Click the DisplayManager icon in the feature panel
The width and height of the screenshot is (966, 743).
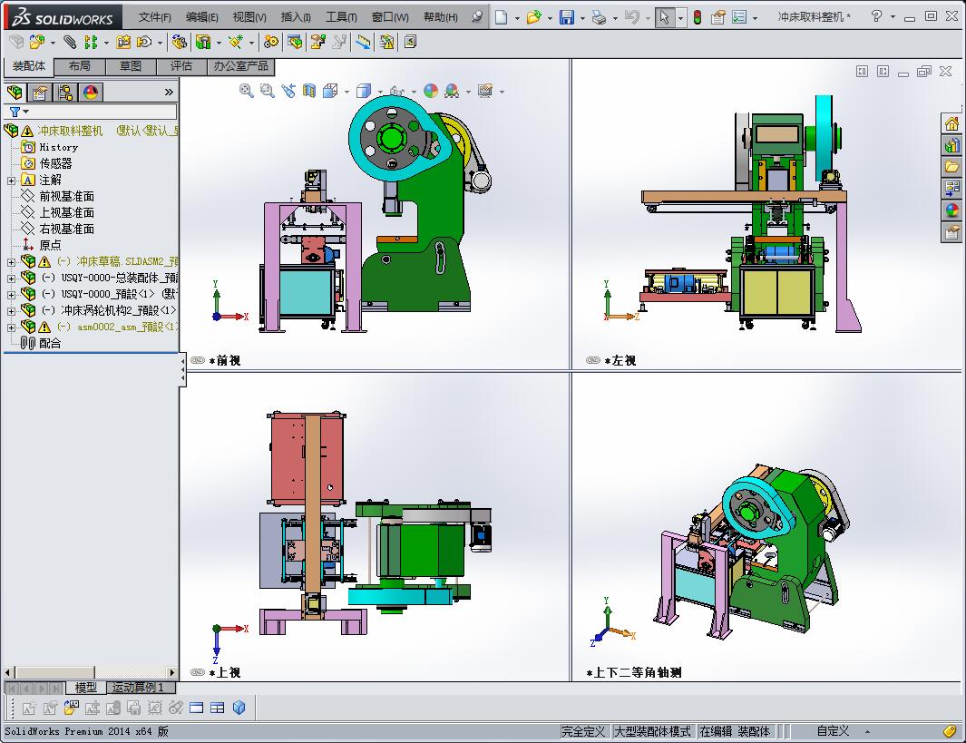coord(91,92)
